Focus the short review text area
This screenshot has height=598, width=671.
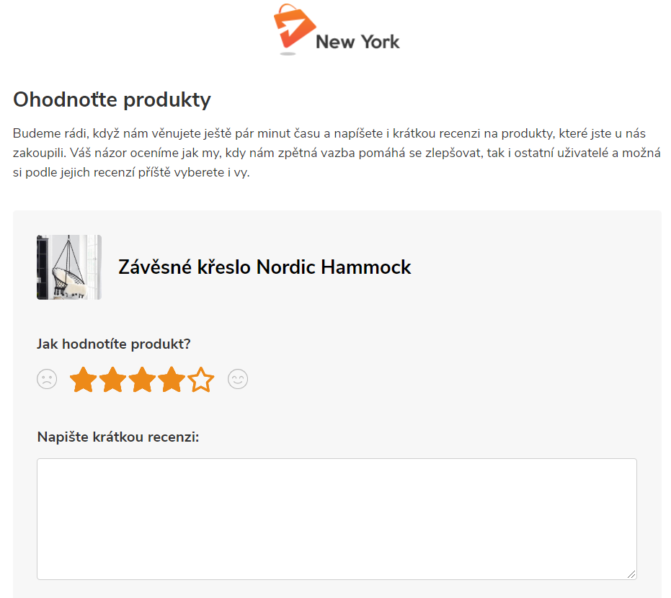(x=337, y=519)
